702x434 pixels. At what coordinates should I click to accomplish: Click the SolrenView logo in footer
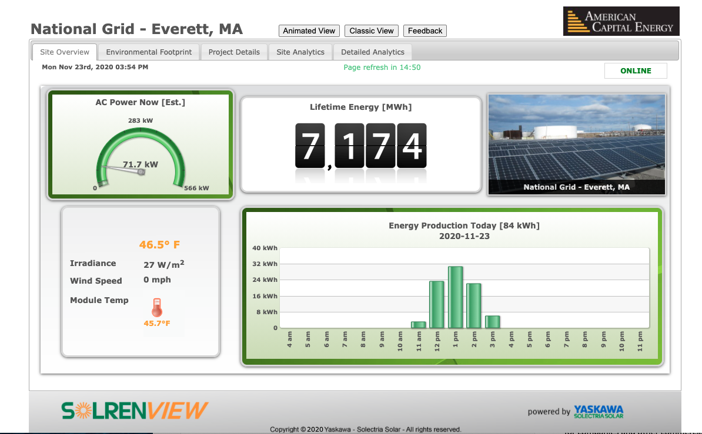[x=135, y=411]
